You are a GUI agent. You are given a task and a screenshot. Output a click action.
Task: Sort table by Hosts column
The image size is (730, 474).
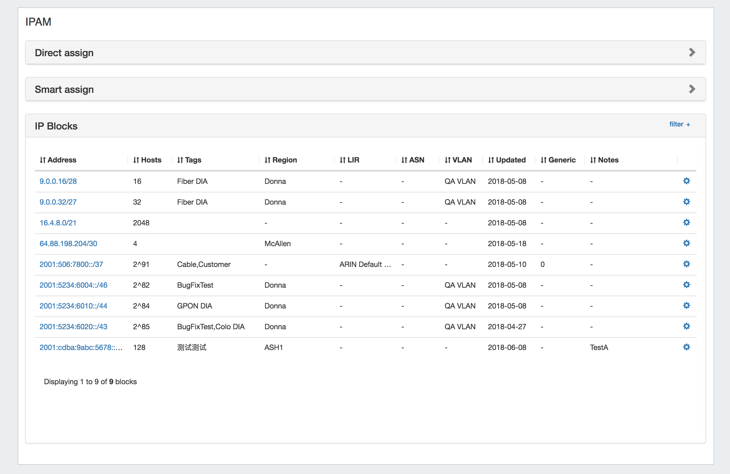147,160
